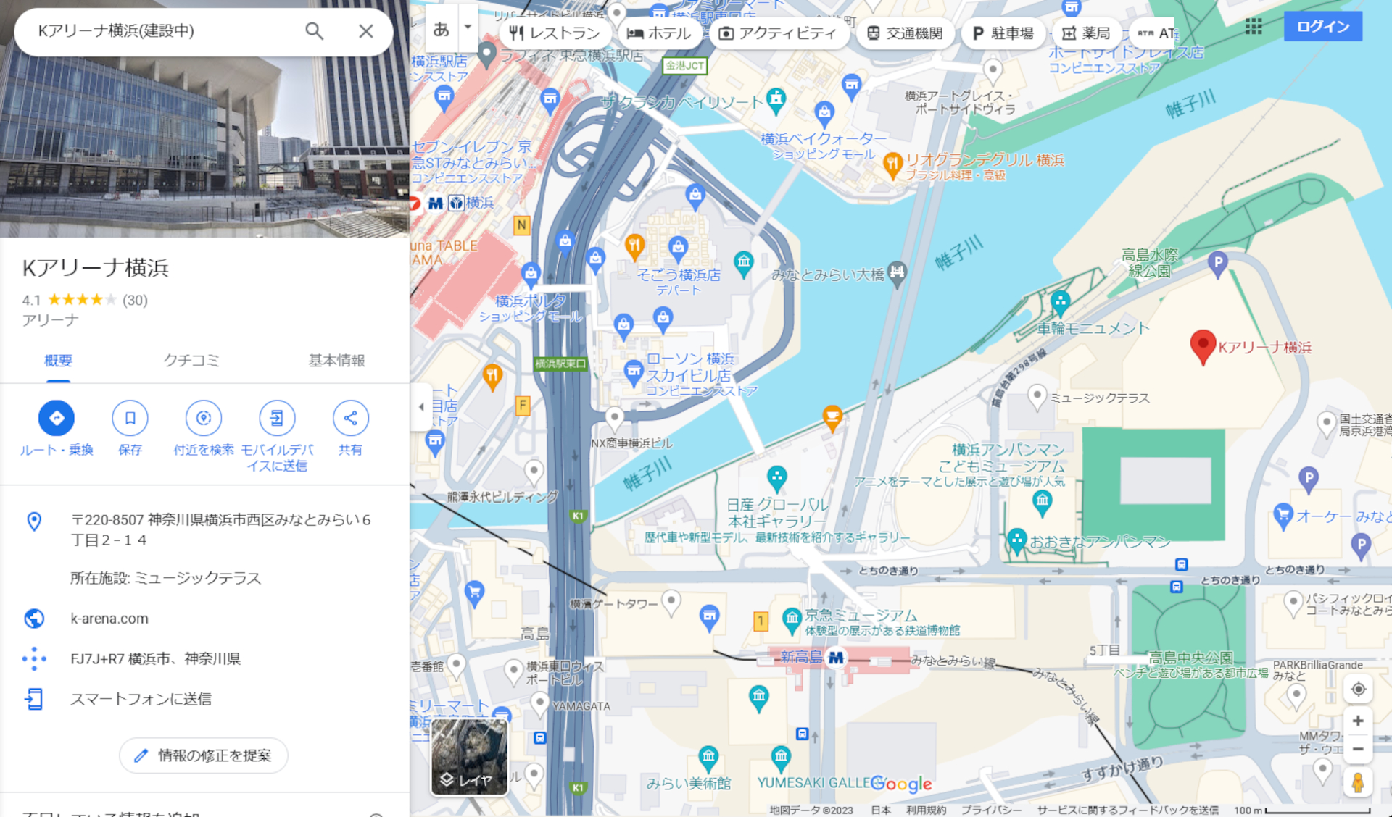Save Kアリーナ横浜 using the 保存 icon
1392x817 pixels.
130,418
